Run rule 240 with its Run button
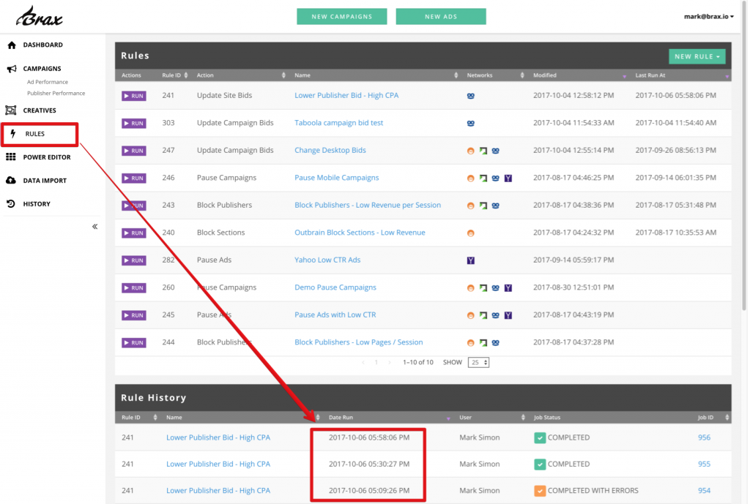Image resolution: width=750 pixels, height=504 pixels. (134, 233)
